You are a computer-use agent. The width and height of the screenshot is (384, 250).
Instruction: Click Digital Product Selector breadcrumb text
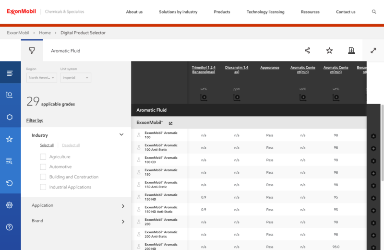pyautogui.click(x=83, y=33)
